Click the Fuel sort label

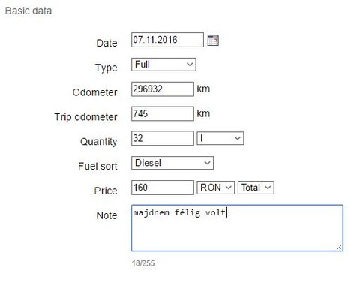[97, 166]
